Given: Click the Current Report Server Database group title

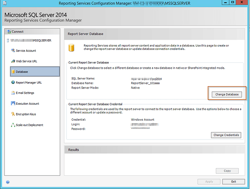Looking at the screenshot, I should click(x=88, y=63).
